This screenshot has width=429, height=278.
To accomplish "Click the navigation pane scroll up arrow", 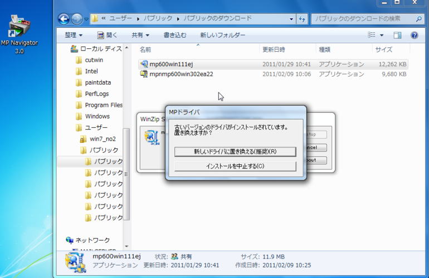I will coord(126,47).
